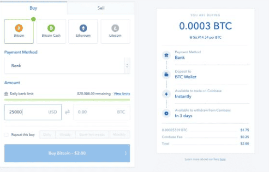Click the USD amount input field
The height and width of the screenshot is (172, 269).
point(33,112)
